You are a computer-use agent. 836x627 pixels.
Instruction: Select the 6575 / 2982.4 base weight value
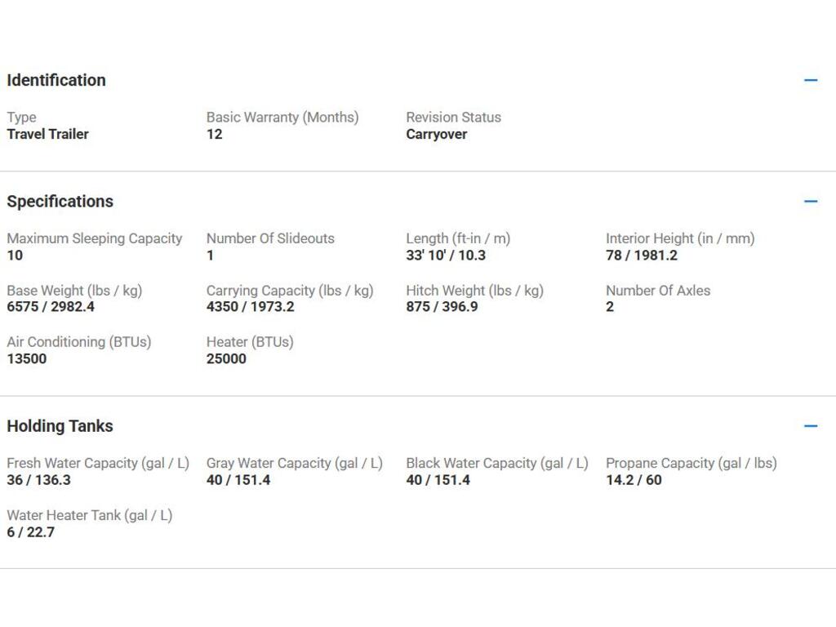[51, 307]
